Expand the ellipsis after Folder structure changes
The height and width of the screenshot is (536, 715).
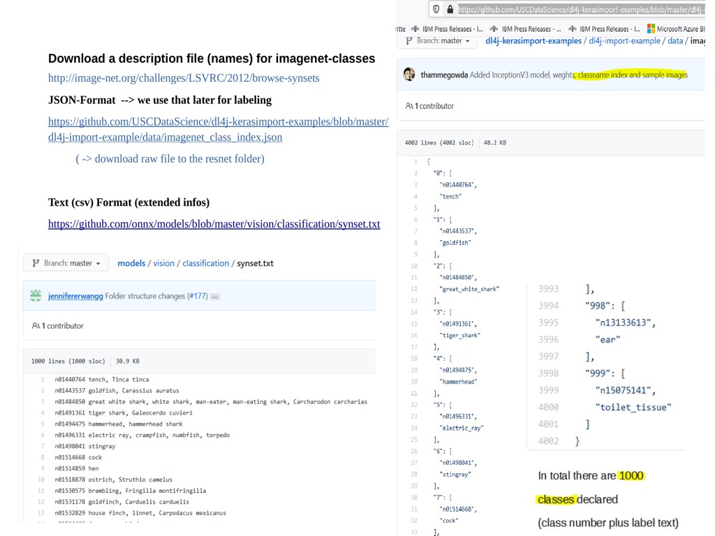coord(215,297)
